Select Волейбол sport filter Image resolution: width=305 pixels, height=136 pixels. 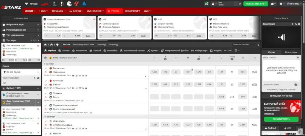111,51
